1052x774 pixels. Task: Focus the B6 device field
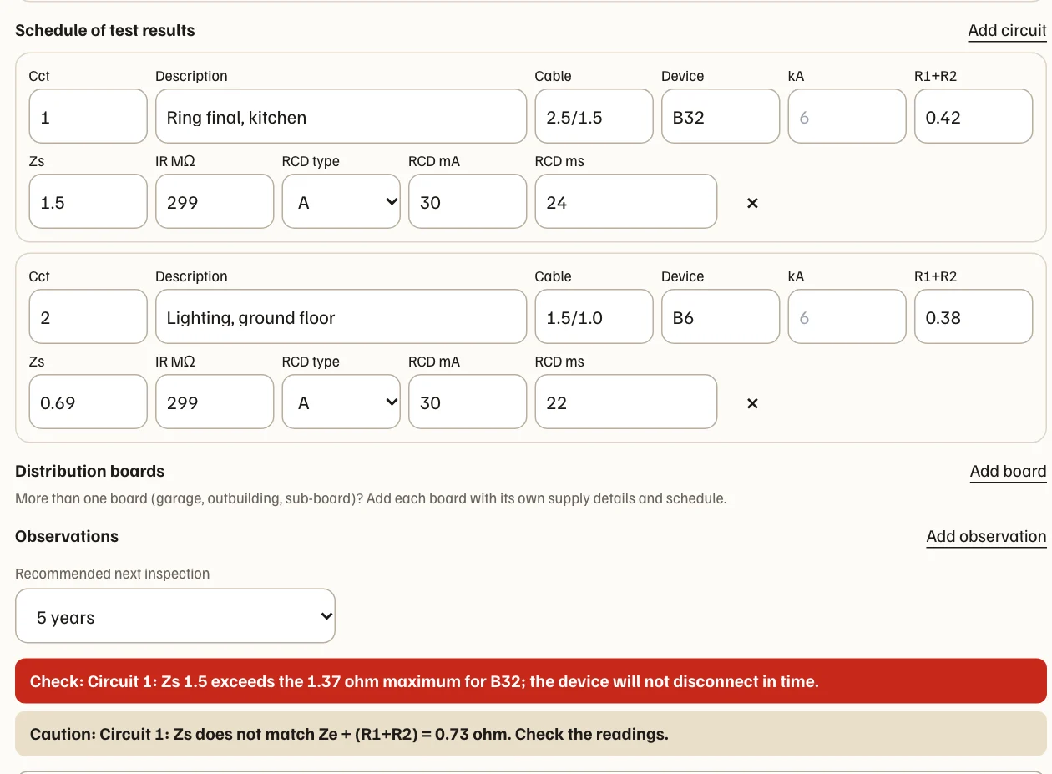(721, 316)
